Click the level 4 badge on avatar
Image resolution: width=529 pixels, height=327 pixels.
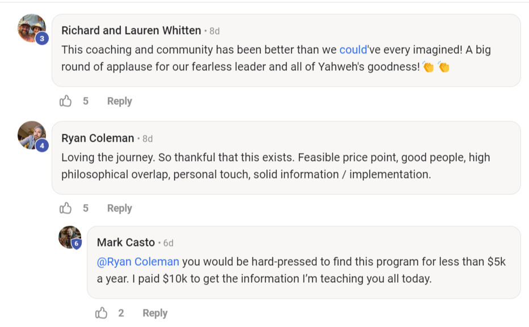42,146
